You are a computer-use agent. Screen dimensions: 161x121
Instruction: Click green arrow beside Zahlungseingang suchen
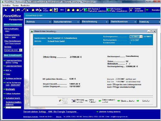pos(100,101)
